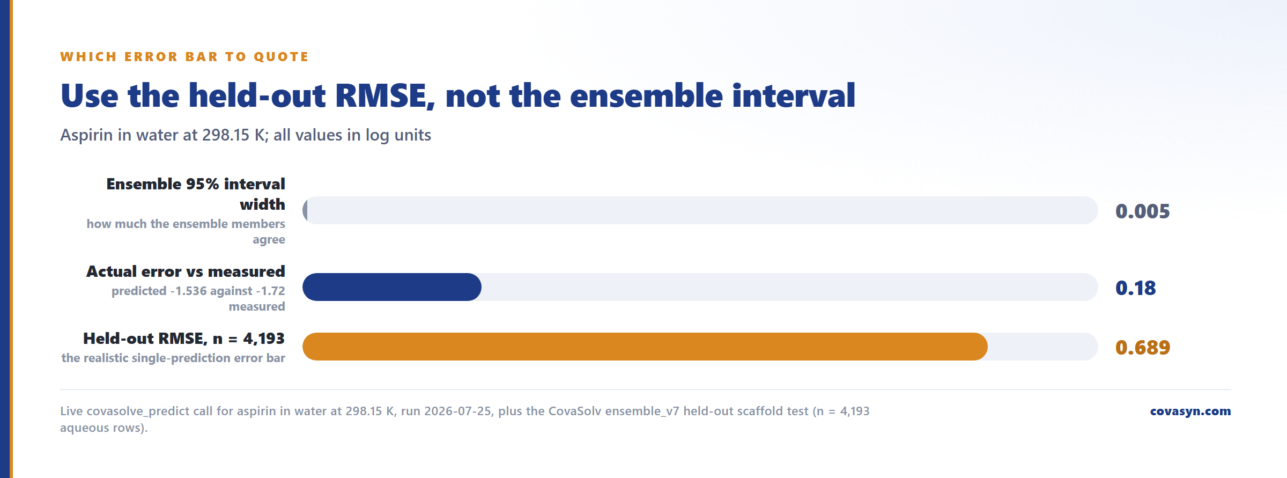Select the 0.689 value label
The width and height of the screenshot is (1287, 478).
tap(1143, 348)
